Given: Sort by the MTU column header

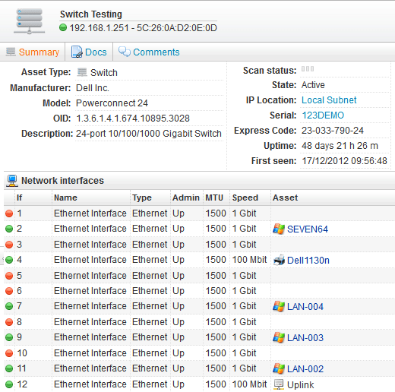Looking at the screenshot, I should (214, 198).
